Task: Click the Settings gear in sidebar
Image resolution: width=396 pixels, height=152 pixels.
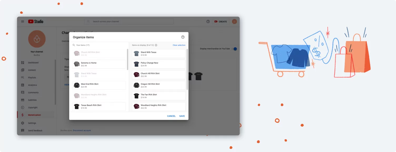Action: tap(23, 123)
